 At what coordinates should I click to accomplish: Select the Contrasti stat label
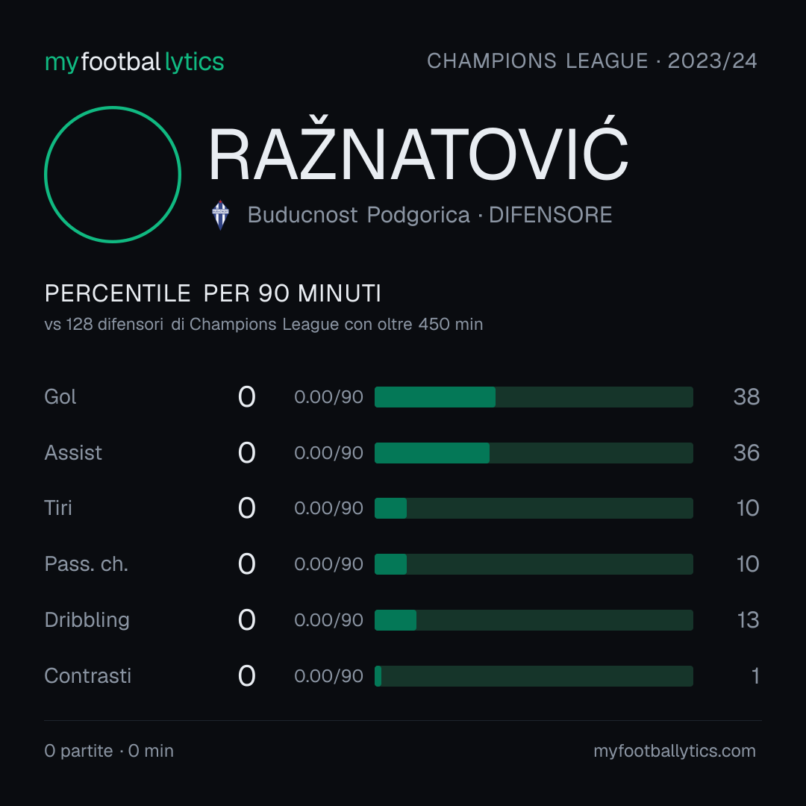[x=88, y=676]
